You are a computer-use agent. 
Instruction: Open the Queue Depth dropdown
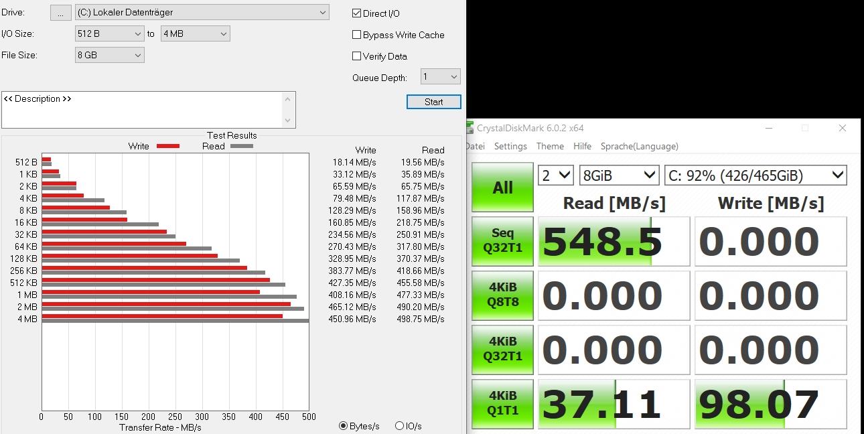[x=441, y=76]
